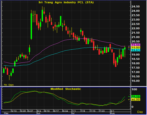
Task: Click the Day timeframe label
Action: tap(140, 112)
